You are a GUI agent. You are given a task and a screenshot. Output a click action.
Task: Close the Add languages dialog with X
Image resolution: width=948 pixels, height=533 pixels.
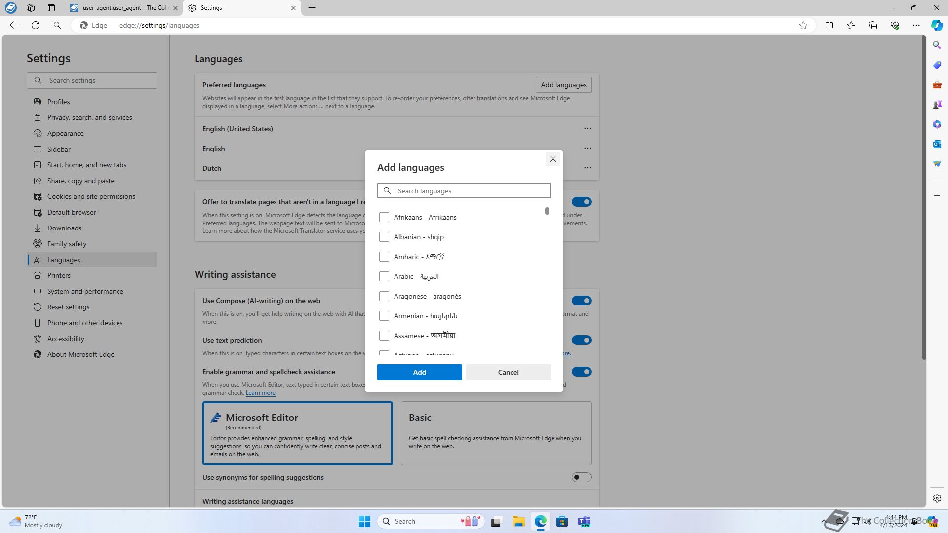(x=553, y=159)
